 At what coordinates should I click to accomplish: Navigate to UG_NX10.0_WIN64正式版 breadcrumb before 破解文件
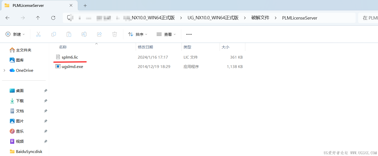pos(213,18)
